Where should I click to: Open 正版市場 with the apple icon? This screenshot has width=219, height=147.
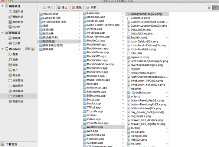16,11
